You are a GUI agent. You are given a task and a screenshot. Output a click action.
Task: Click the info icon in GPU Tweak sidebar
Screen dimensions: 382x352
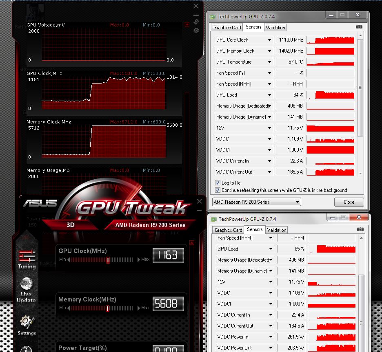pos(26,349)
